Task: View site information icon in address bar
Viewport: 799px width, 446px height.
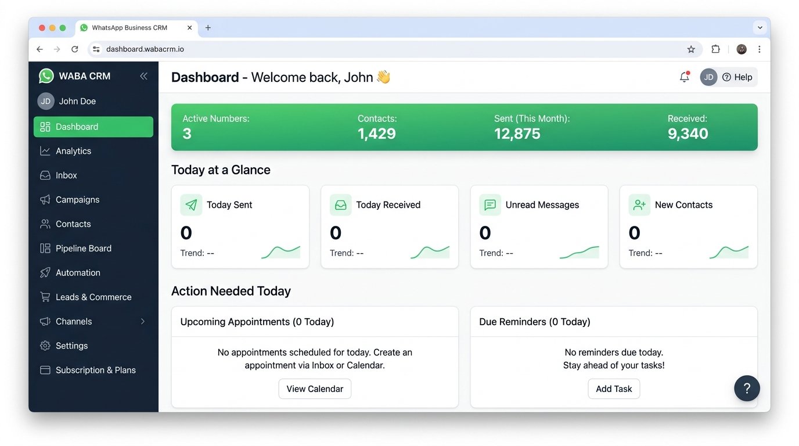Action: pyautogui.click(x=96, y=49)
